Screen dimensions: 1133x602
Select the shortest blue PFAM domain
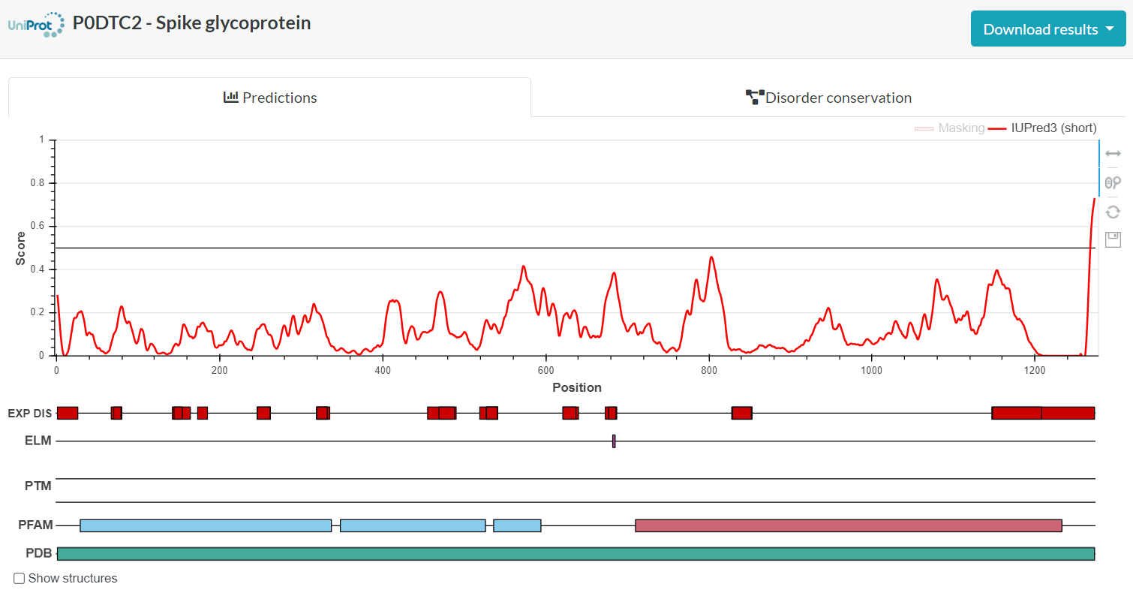517,525
